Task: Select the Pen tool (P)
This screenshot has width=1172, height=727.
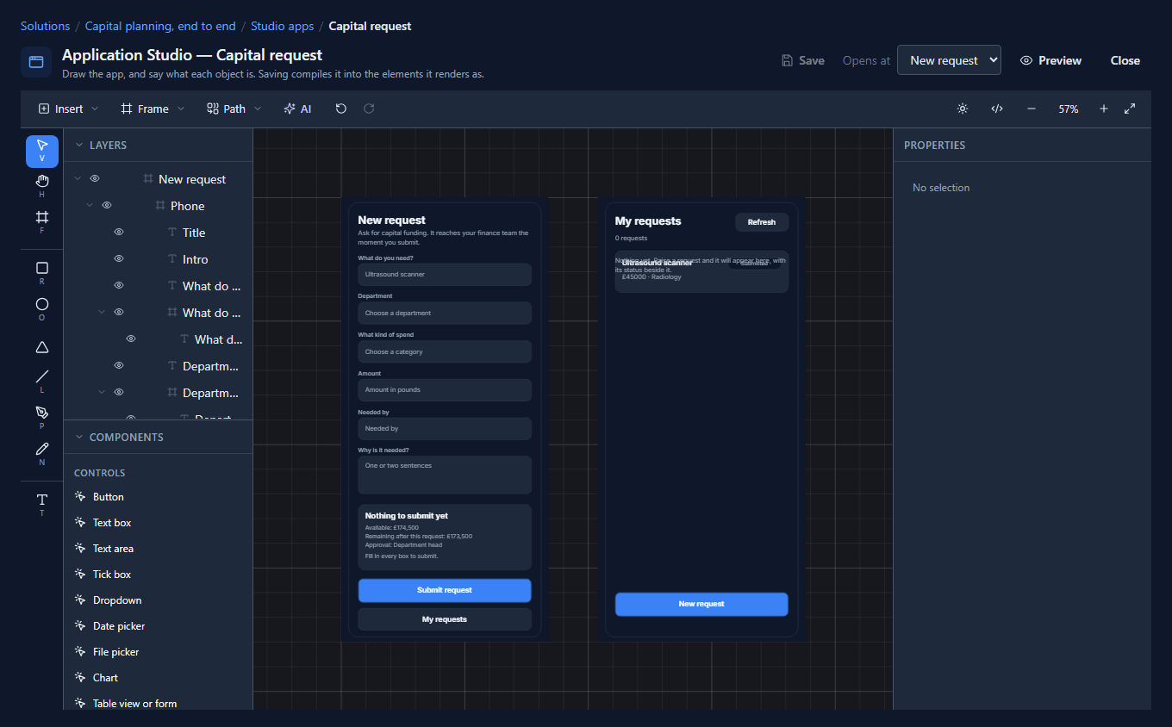Action: 42,418
